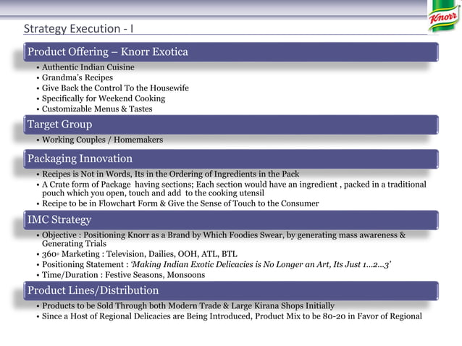462x346 pixels.
Task: Select the Strategy Execution - I title
Action: pyautogui.click(x=78, y=28)
